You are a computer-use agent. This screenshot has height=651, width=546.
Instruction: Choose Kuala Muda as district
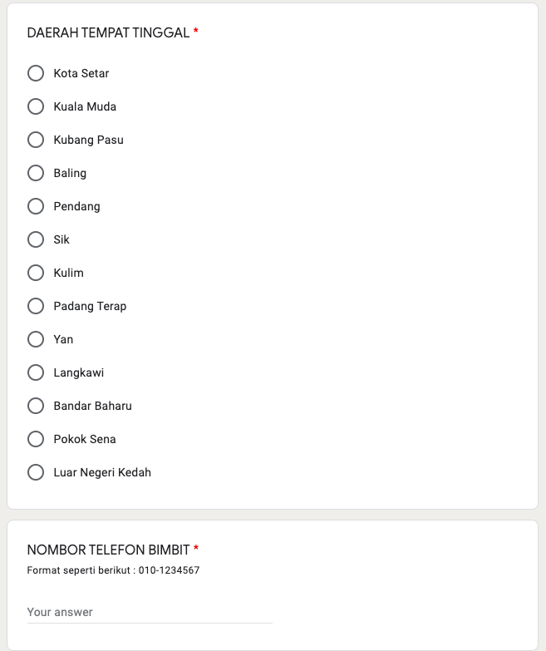click(36, 106)
